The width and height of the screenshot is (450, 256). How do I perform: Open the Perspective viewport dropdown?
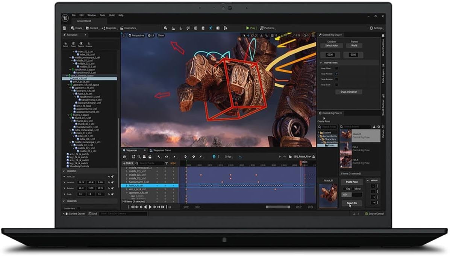(x=136, y=35)
